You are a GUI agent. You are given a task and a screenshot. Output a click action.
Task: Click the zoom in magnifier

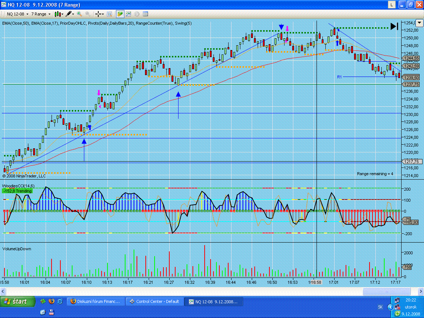point(79,14)
